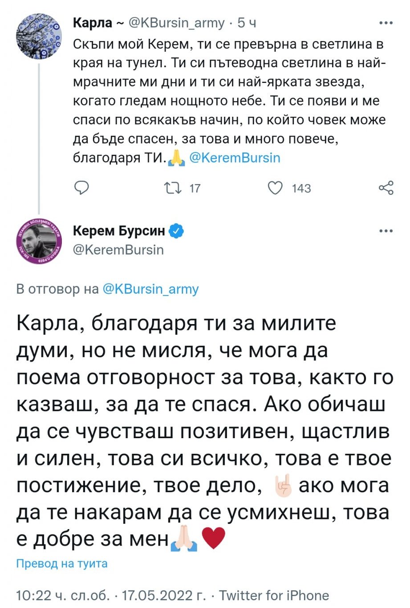410x608 pixels.
Task: Retweet Карла's tweet
Action: coord(173,188)
